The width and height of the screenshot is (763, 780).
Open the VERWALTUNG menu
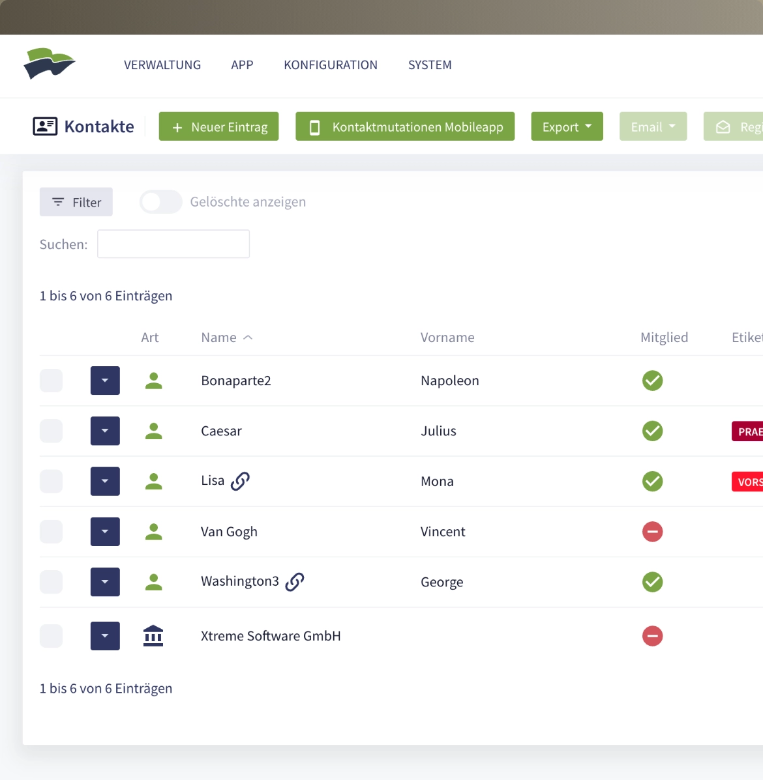(162, 65)
